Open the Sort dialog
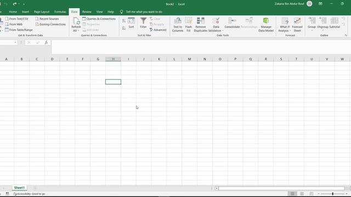The image size is (351, 197). coord(131,23)
